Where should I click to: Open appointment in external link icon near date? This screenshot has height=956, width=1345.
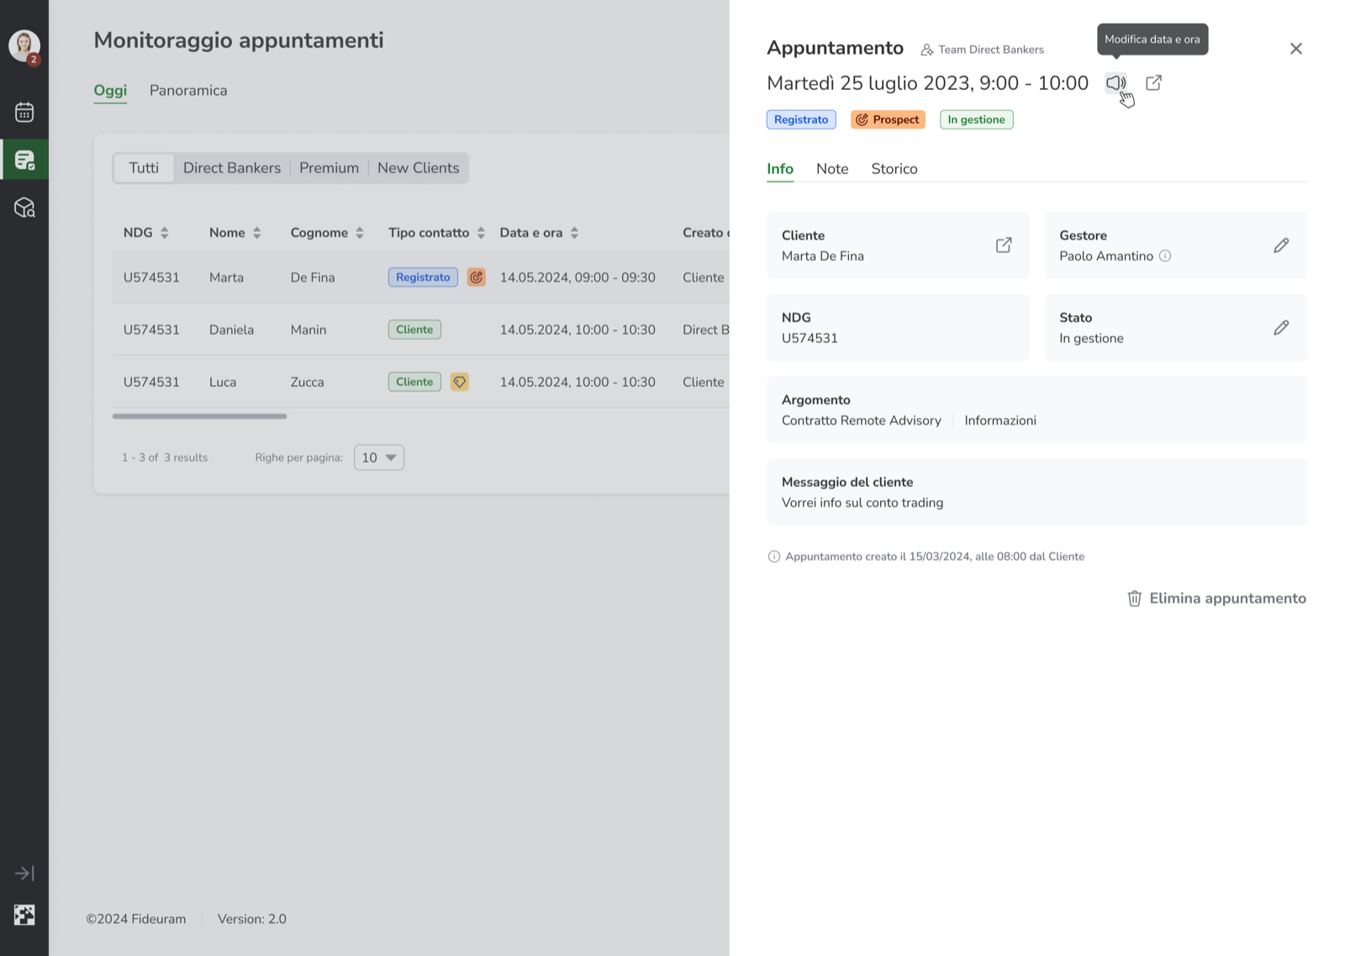(1154, 82)
